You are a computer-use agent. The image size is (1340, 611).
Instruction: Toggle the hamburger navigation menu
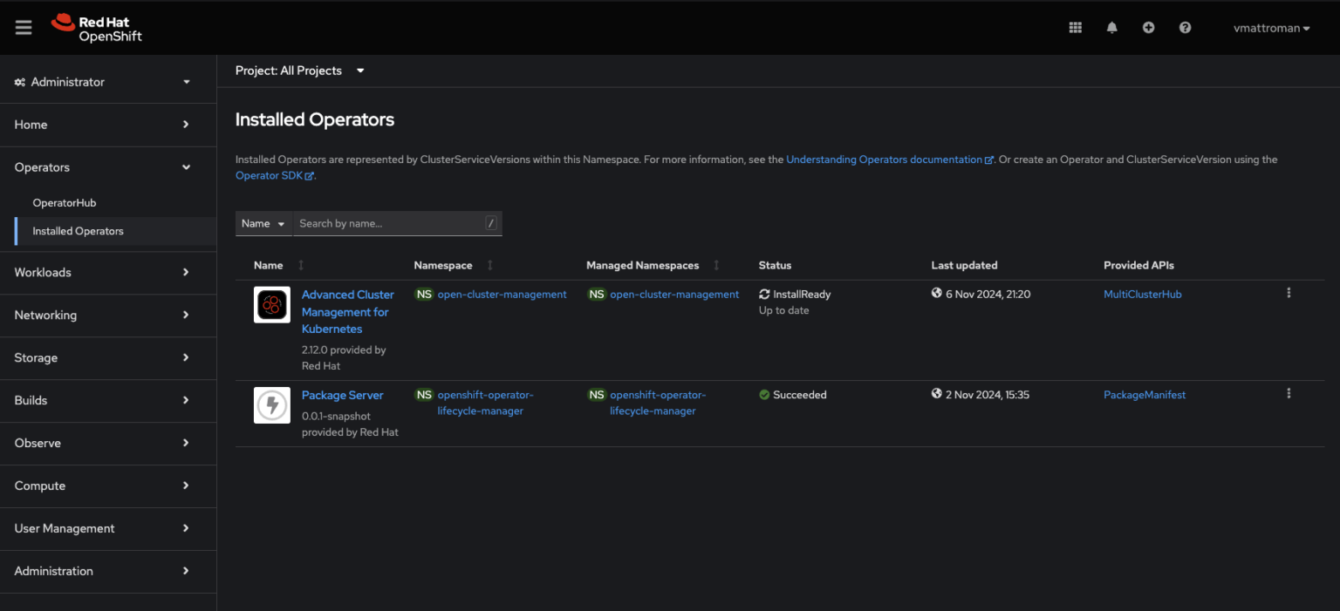pyautogui.click(x=24, y=28)
